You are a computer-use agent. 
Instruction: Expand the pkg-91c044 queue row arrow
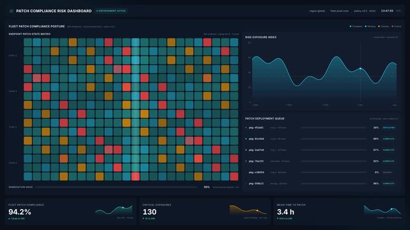pos(246,139)
